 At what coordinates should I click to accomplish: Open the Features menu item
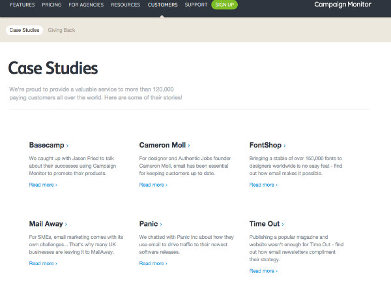click(x=22, y=5)
